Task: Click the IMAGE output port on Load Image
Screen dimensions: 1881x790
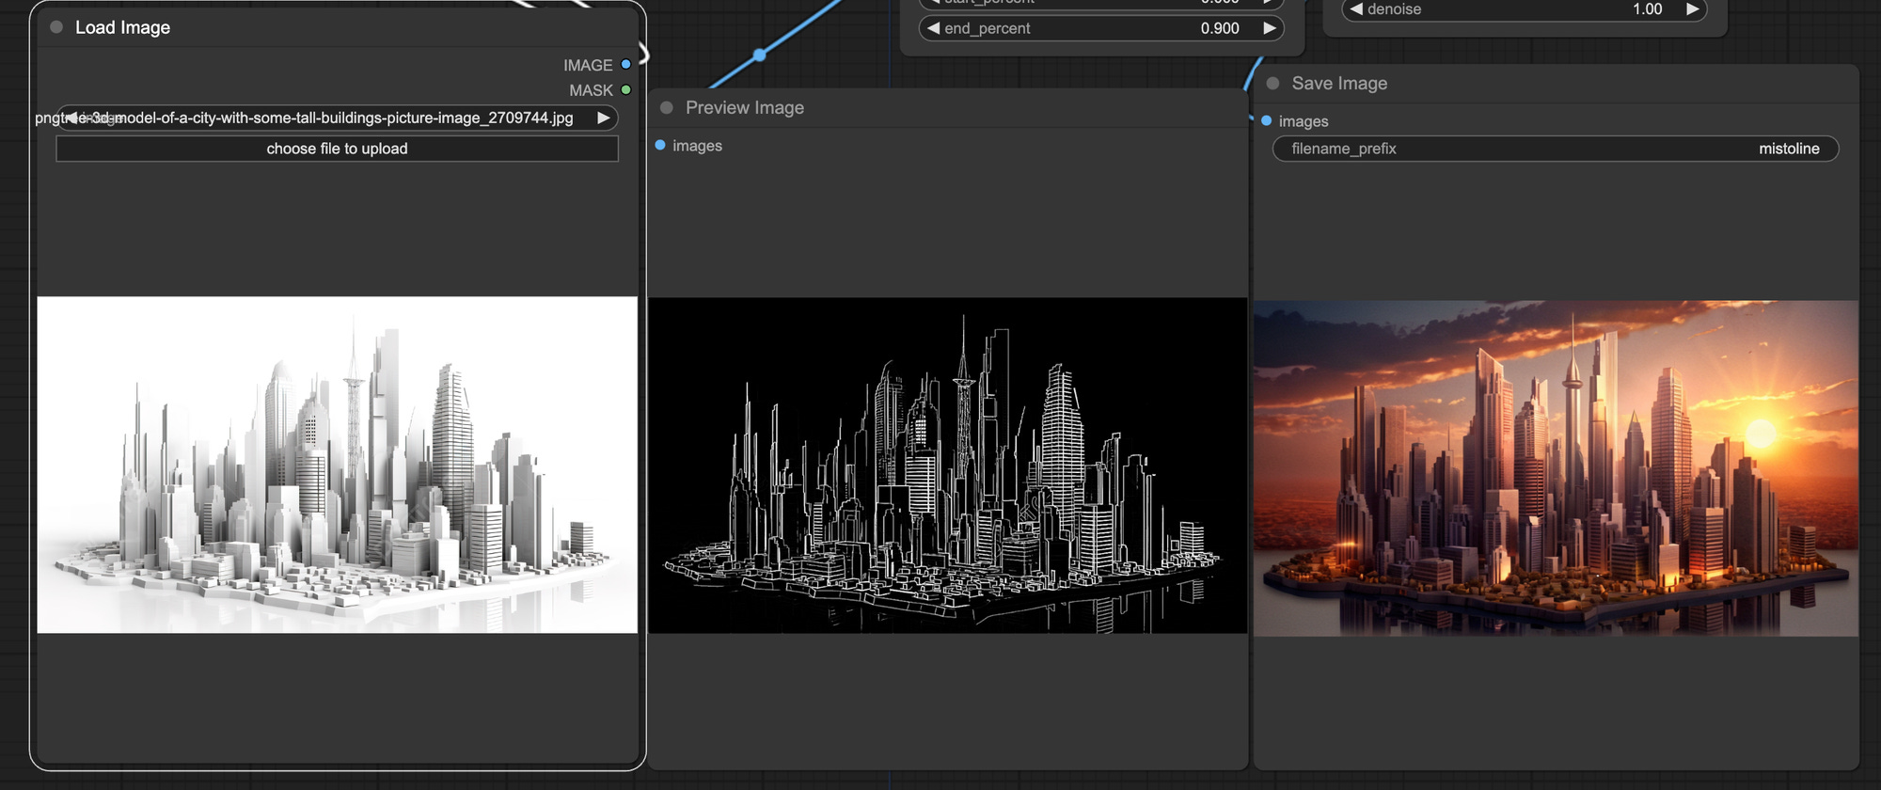Action: (625, 65)
